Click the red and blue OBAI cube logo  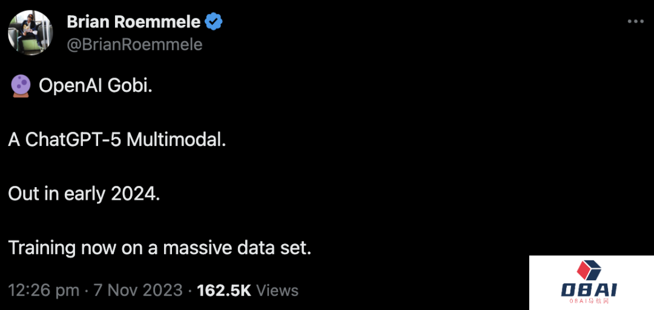point(588,271)
